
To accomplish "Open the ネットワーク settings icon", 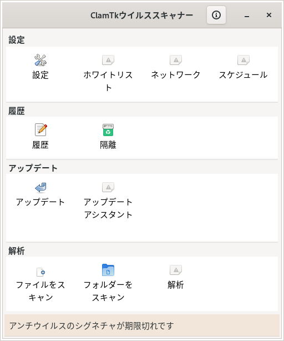I will click(x=176, y=60).
